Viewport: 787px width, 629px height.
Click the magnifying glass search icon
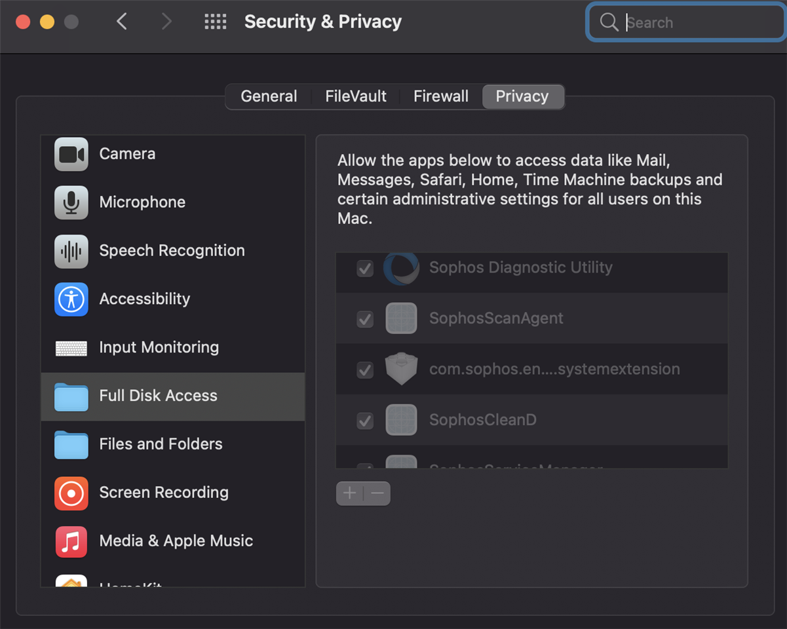pos(609,22)
